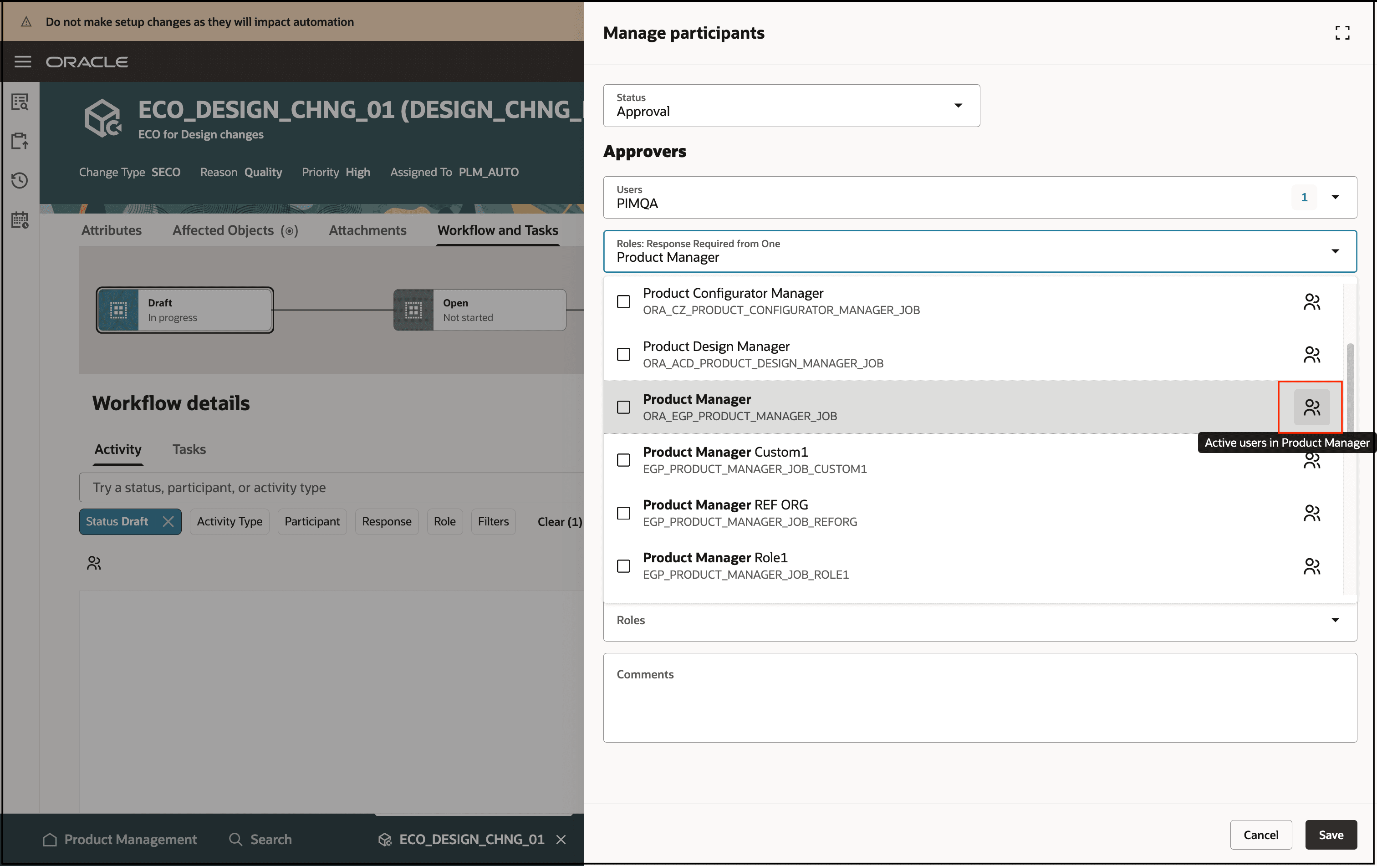Remove the Status Draft filter chip

click(x=168, y=521)
